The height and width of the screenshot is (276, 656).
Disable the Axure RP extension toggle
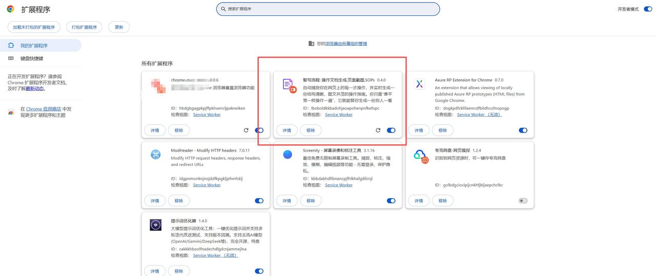pos(523,131)
